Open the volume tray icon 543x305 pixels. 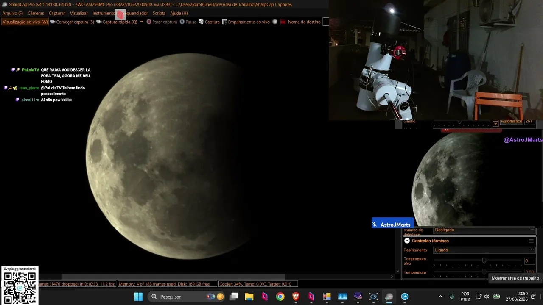[x=487, y=297]
